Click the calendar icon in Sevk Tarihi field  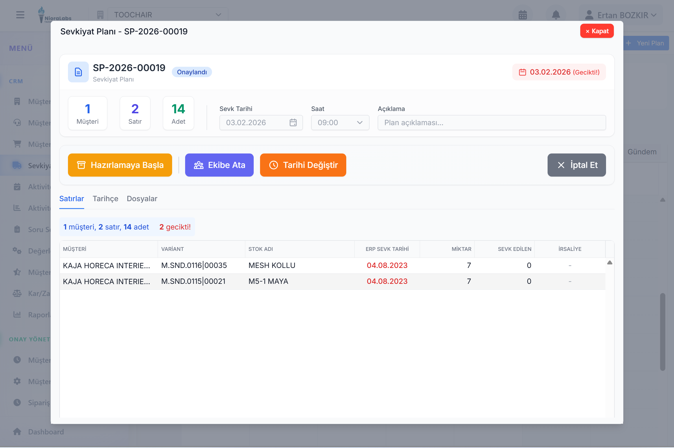point(293,123)
